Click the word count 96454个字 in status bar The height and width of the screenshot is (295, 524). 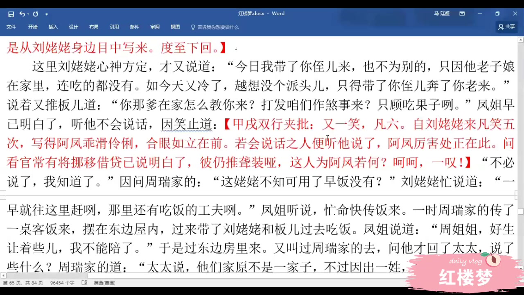pyautogui.click(x=62, y=283)
